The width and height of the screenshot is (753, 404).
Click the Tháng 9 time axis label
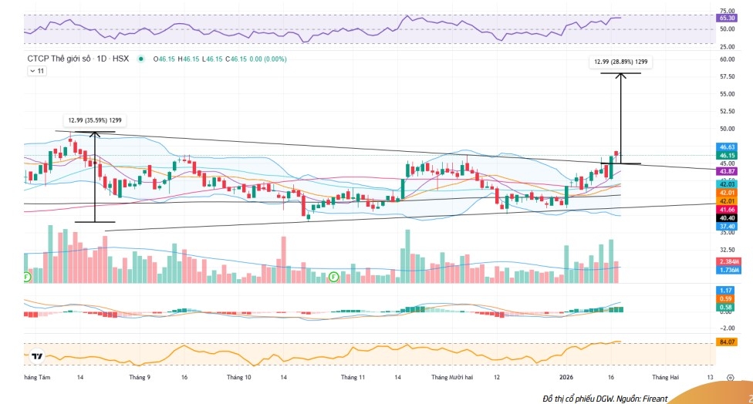pos(140,377)
